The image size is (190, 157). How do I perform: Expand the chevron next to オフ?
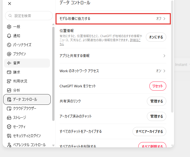pos(164,19)
